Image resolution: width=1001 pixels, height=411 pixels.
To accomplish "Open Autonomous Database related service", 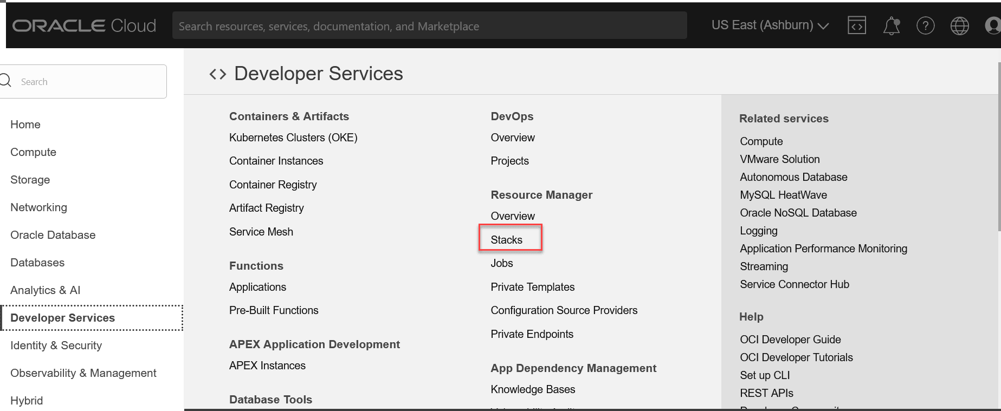I will coord(793,177).
